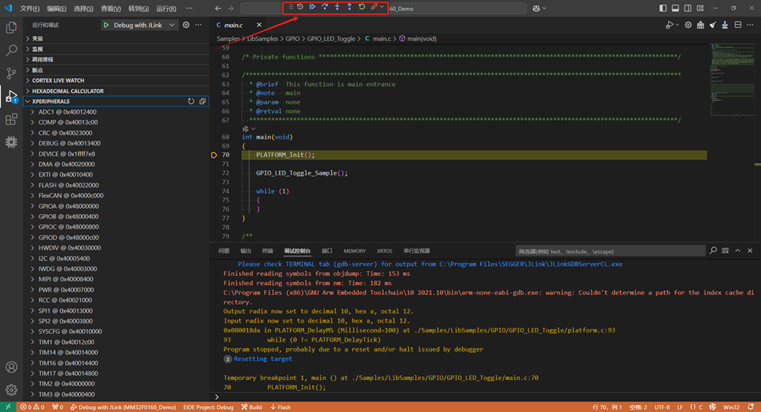The image size is (761, 412).
Task: Toggle the breakpoint marker on line 70
Action: click(x=214, y=155)
